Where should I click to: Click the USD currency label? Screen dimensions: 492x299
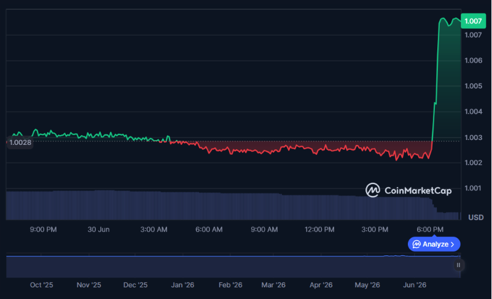(475, 217)
